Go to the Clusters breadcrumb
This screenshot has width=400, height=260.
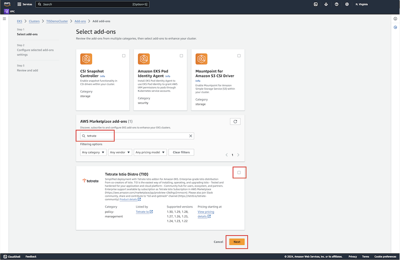tap(34, 21)
